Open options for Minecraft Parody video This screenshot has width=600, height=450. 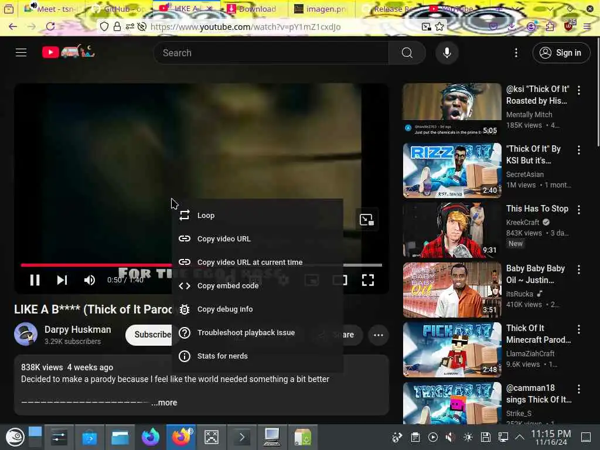point(579,329)
